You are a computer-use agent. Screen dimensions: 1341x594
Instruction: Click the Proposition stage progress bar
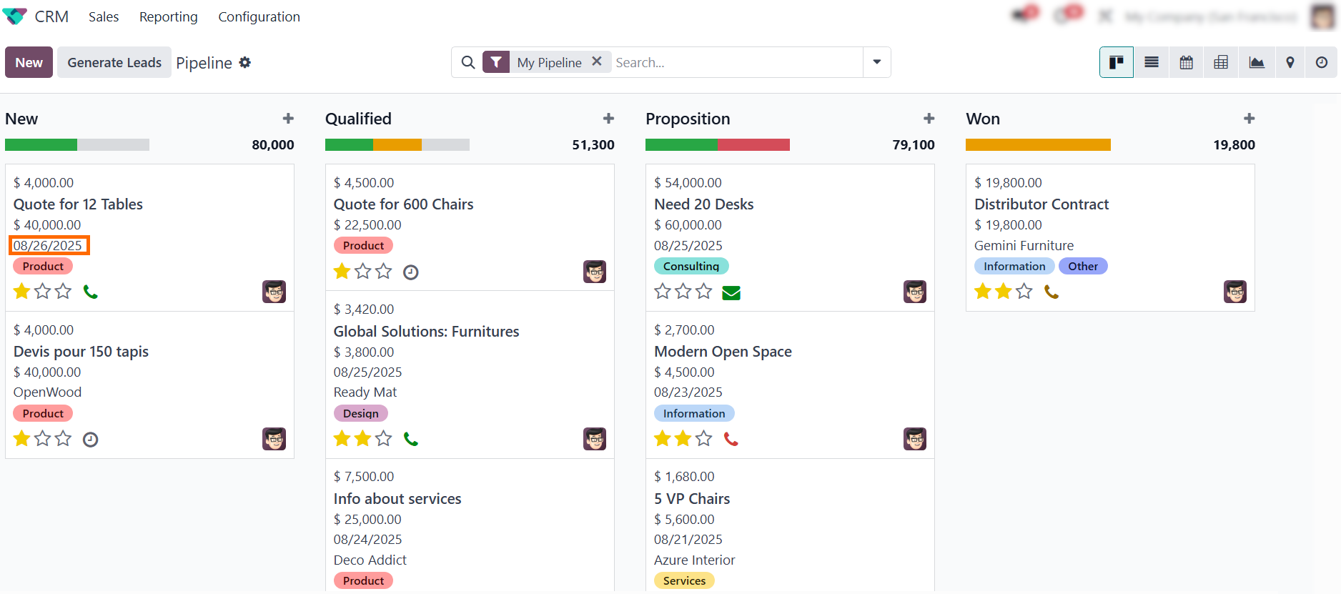(x=718, y=144)
